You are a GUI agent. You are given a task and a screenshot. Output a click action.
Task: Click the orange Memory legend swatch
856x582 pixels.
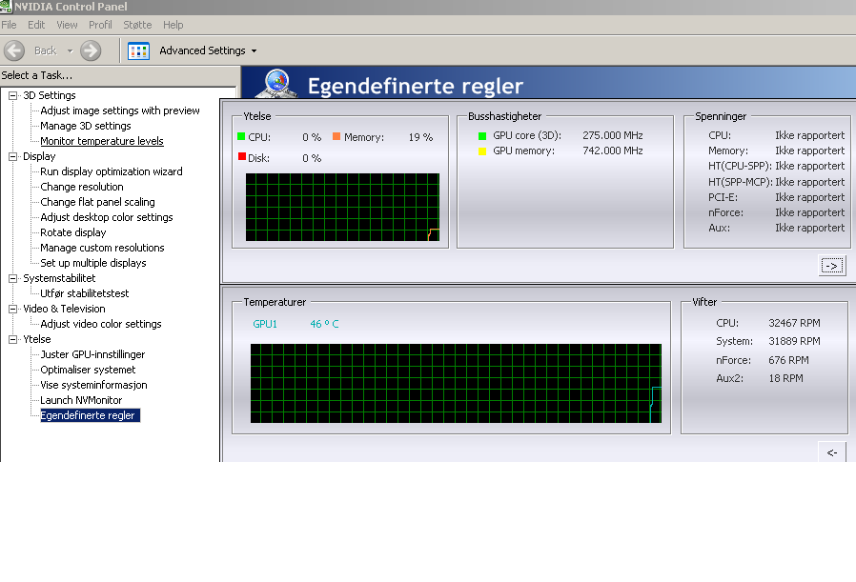[336, 136]
